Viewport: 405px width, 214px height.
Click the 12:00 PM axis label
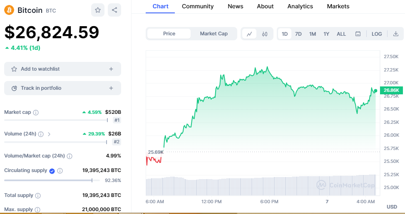211,202
